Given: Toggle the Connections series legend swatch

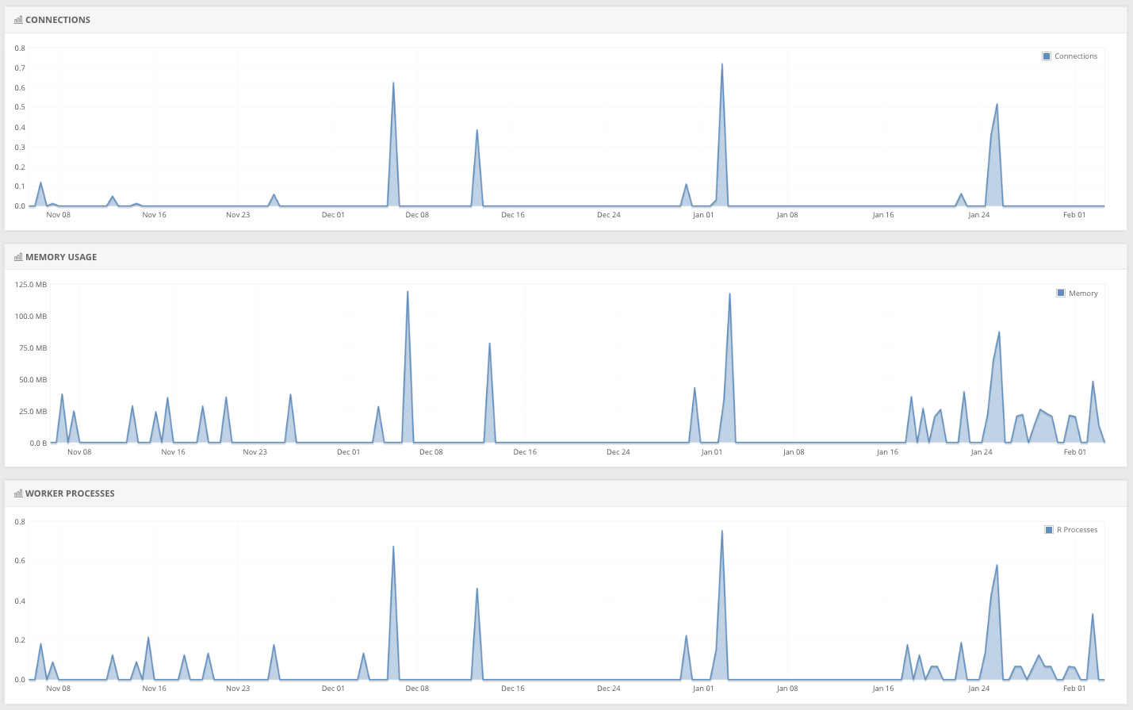Looking at the screenshot, I should point(1047,56).
